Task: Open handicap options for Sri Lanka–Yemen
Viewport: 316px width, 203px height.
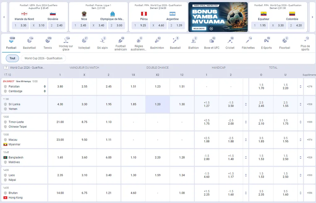Action: 246,104
